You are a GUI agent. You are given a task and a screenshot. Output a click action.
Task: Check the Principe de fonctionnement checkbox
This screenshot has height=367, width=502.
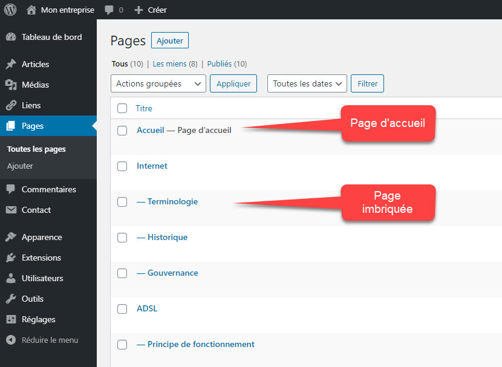pyautogui.click(x=122, y=345)
